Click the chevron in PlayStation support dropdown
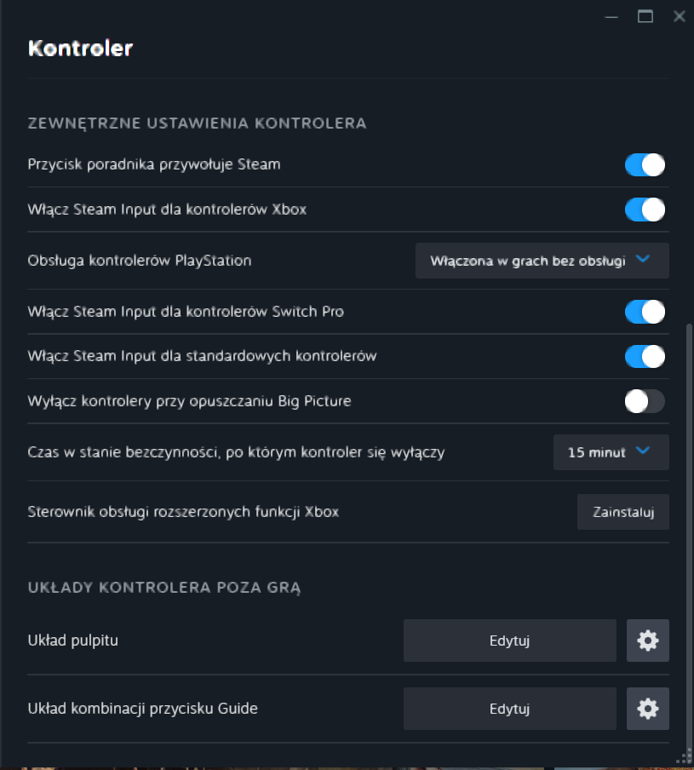 [x=642, y=259]
